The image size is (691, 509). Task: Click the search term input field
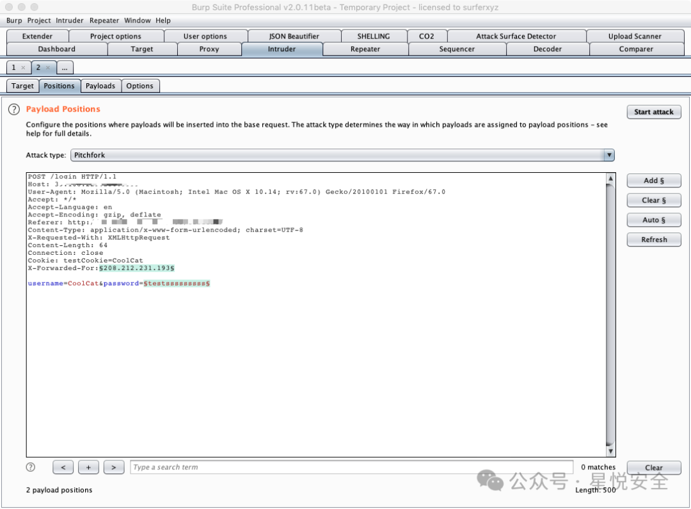(x=352, y=467)
